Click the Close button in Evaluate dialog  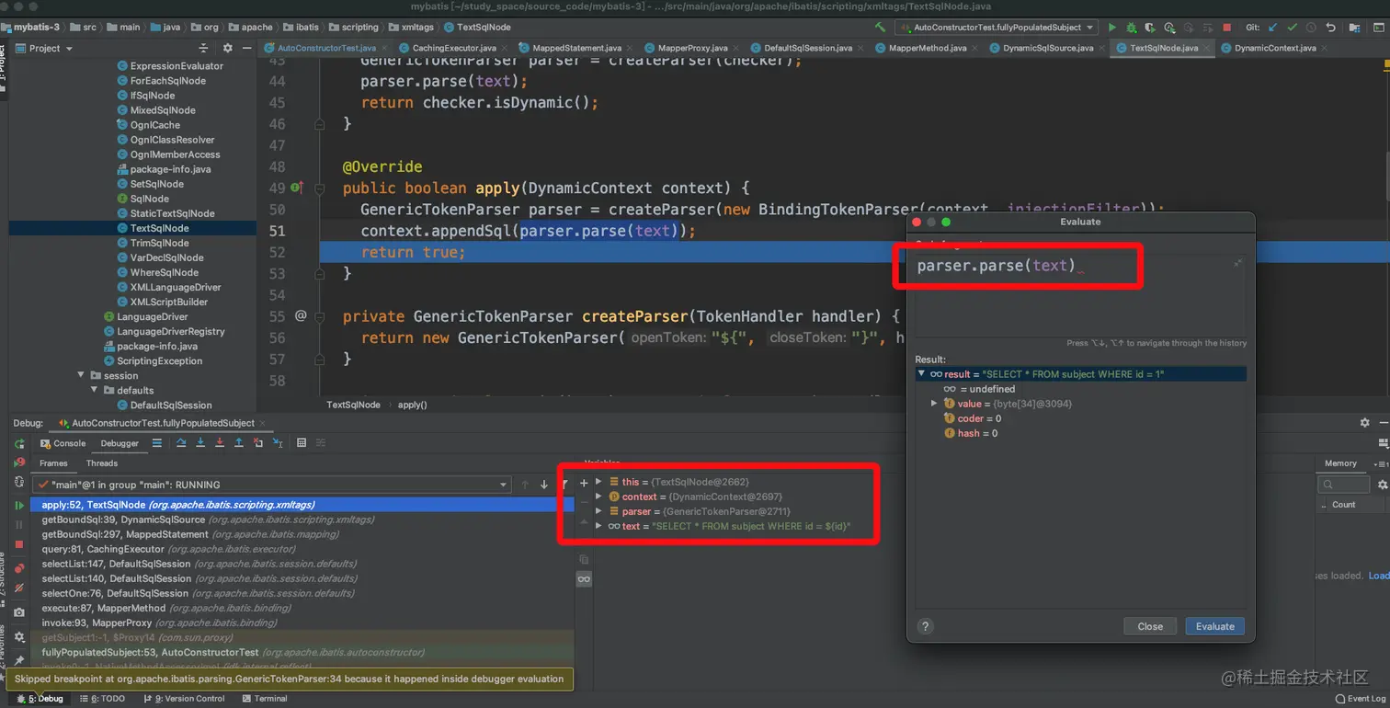coord(1150,626)
